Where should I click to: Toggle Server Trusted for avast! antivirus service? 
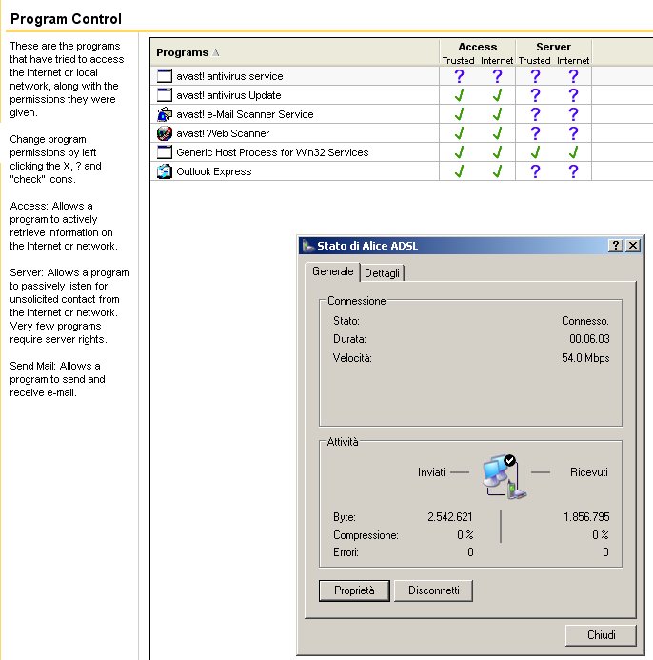coord(535,76)
